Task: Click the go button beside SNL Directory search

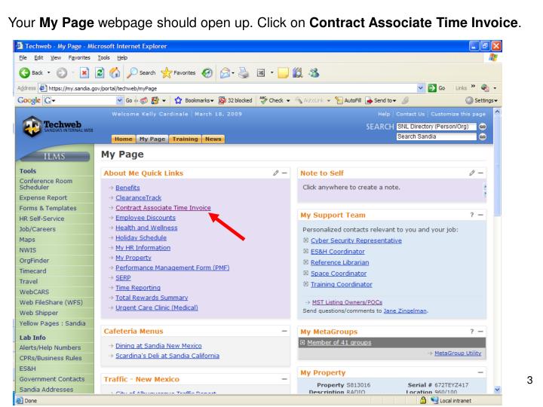Action: tap(483, 127)
